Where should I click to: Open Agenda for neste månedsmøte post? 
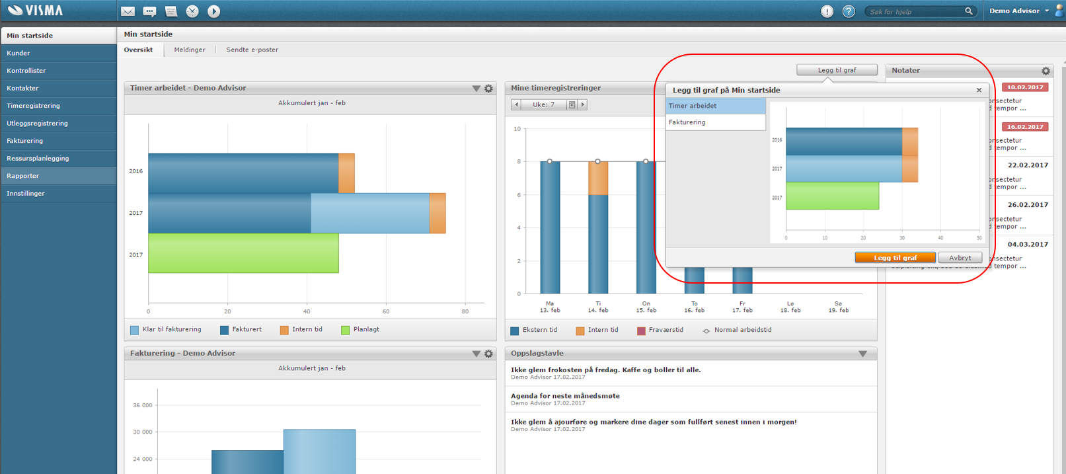[565, 396]
